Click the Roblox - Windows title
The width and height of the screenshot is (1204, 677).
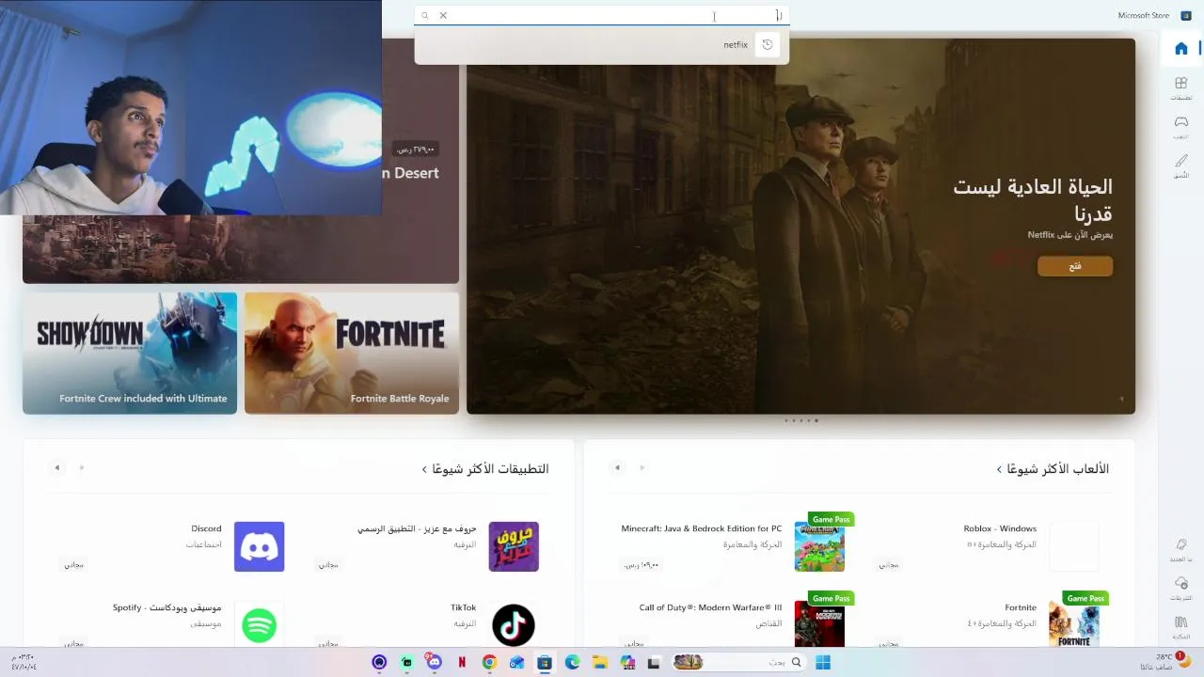(1000, 528)
